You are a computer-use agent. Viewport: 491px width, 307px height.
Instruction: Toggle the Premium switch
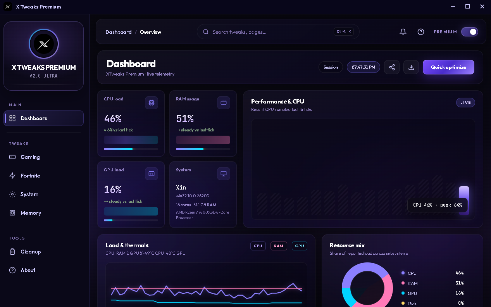[469, 32]
